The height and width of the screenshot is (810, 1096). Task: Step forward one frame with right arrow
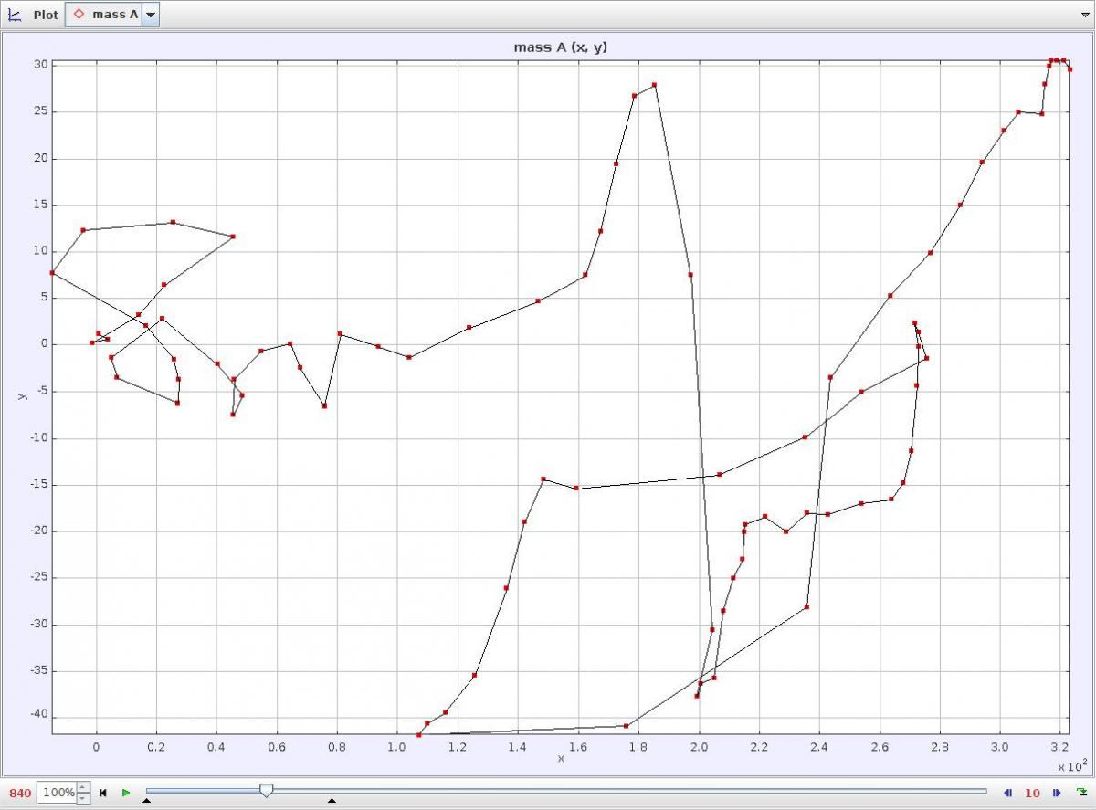point(1056,793)
